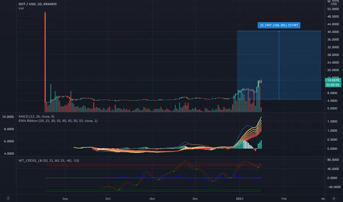
Task: Click the Oct label on time axis
Action: tap(108, 198)
